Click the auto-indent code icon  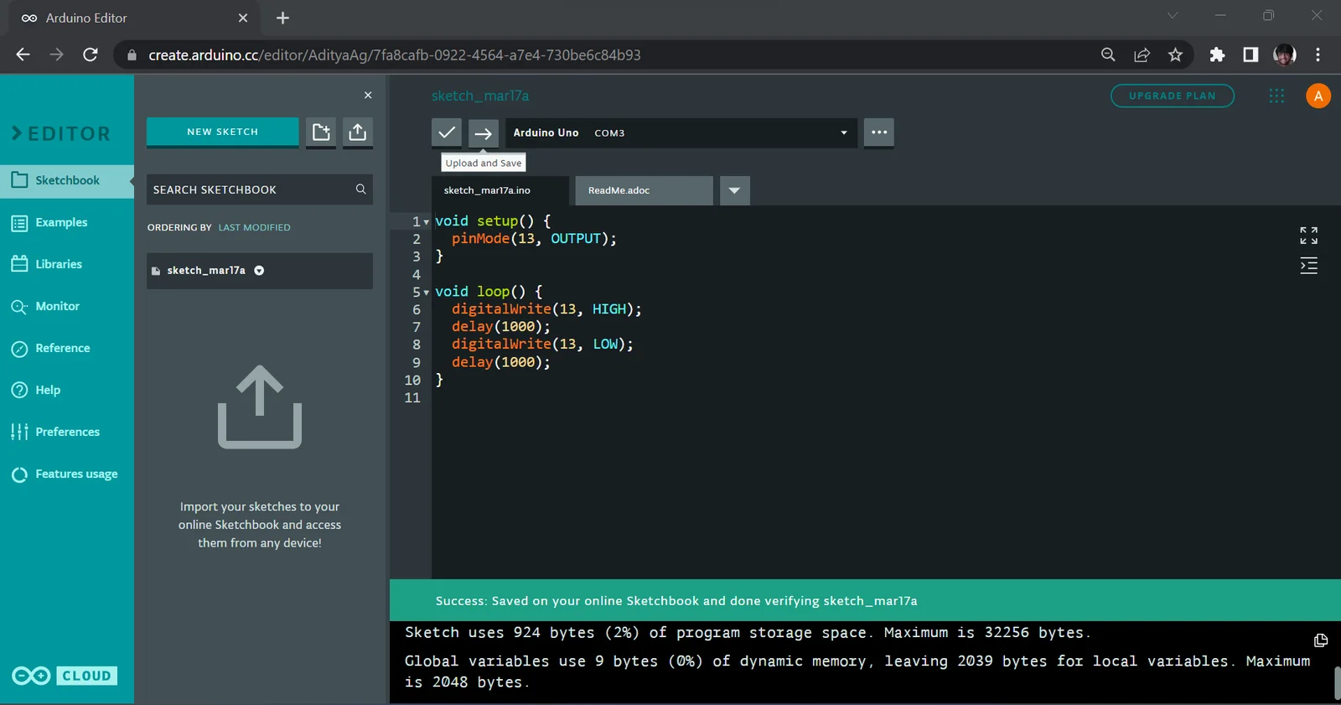[x=1308, y=267]
